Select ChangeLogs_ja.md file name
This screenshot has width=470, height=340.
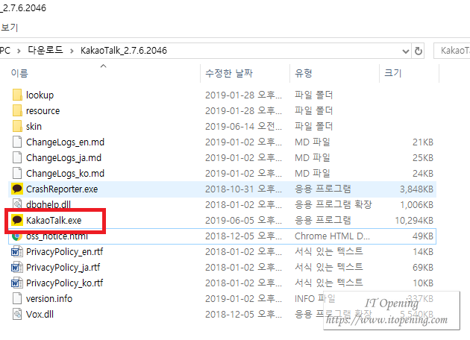pos(63,158)
